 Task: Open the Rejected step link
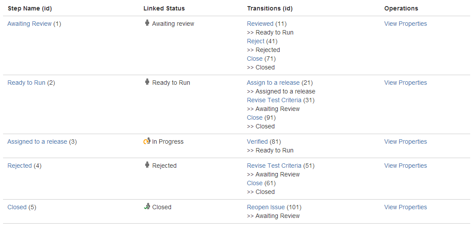pyautogui.click(x=19, y=166)
